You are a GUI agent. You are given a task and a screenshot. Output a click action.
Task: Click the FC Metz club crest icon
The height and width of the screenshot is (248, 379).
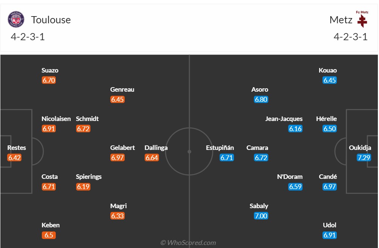[362, 19]
